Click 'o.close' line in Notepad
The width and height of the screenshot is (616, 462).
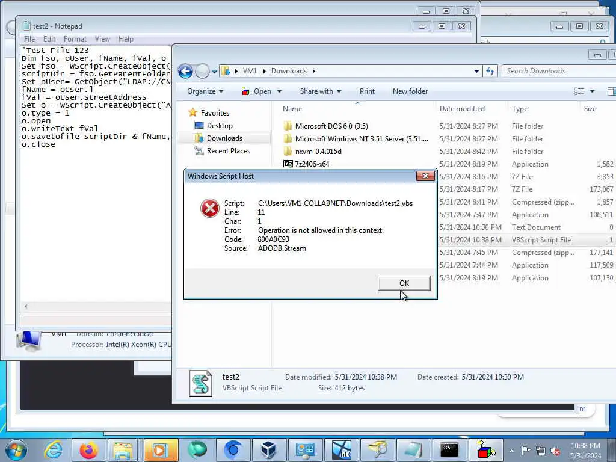pyautogui.click(x=38, y=144)
